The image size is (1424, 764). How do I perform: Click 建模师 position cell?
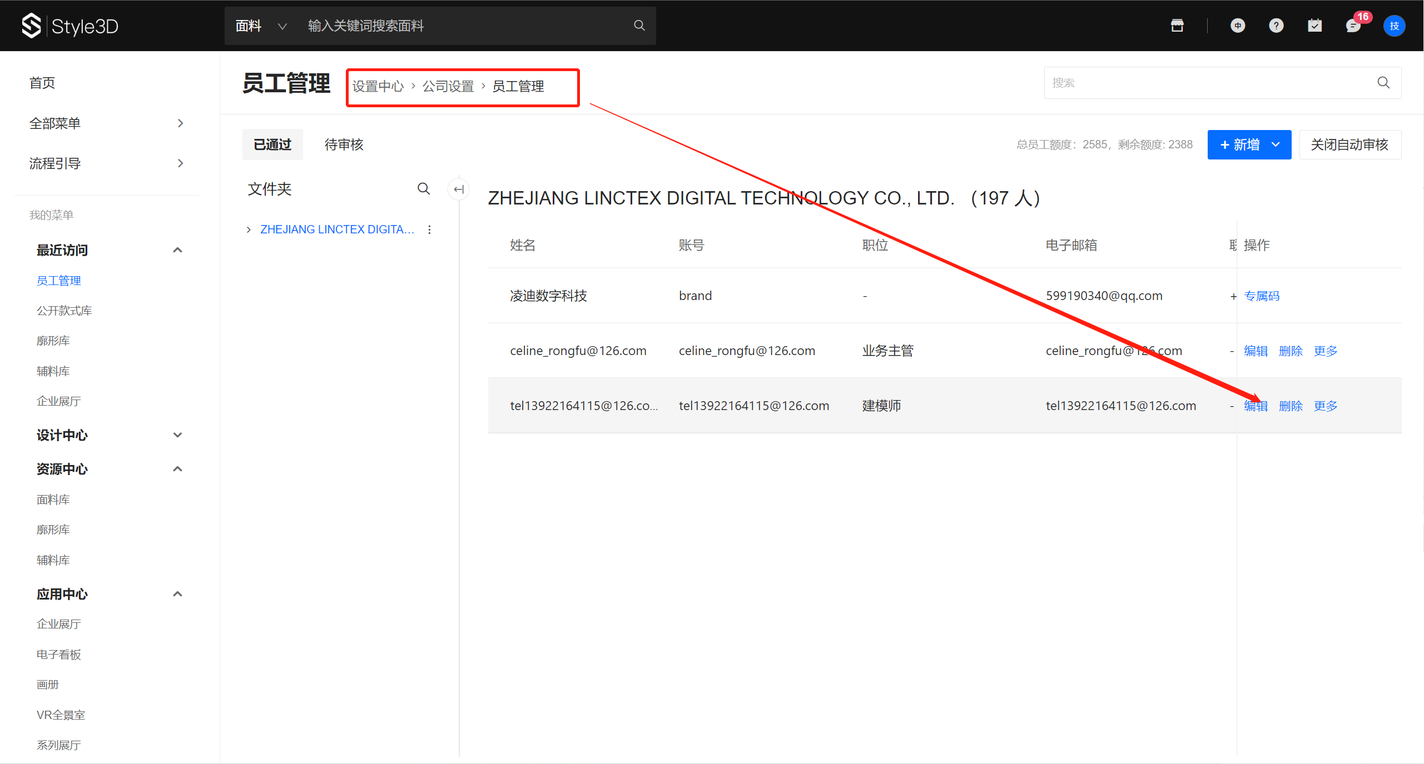coord(881,406)
